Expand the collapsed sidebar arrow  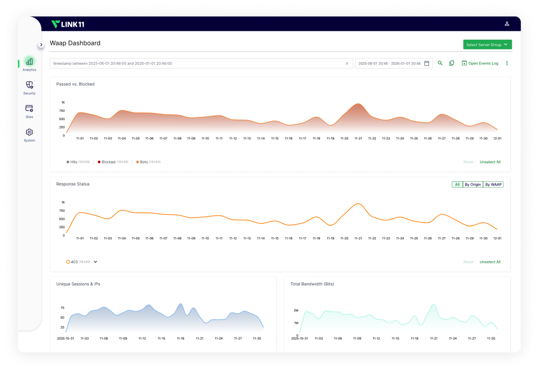pyautogui.click(x=41, y=45)
